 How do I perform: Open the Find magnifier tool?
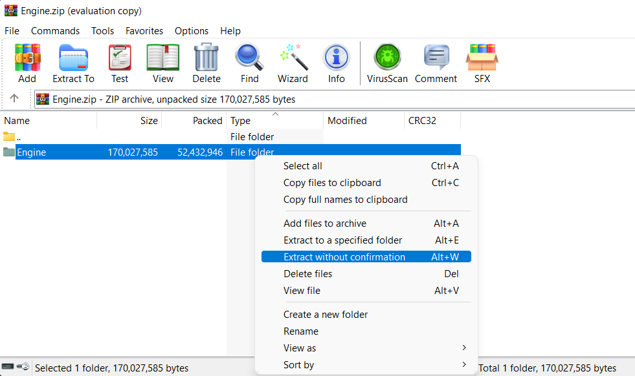(x=249, y=63)
